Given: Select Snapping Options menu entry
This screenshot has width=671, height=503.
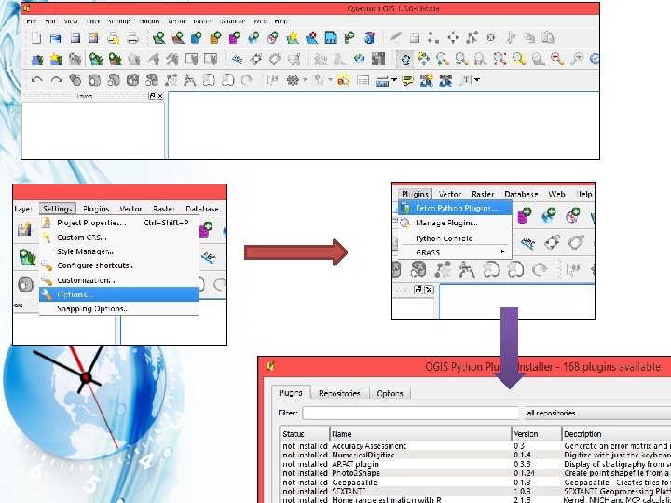Looking at the screenshot, I should [119, 309].
